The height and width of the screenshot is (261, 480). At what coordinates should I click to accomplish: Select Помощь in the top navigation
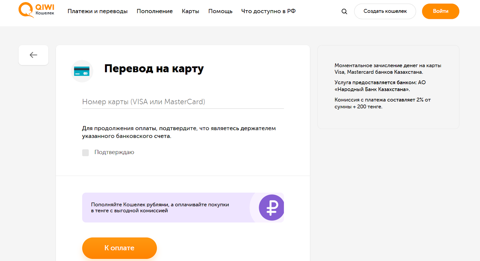click(220, 11)
